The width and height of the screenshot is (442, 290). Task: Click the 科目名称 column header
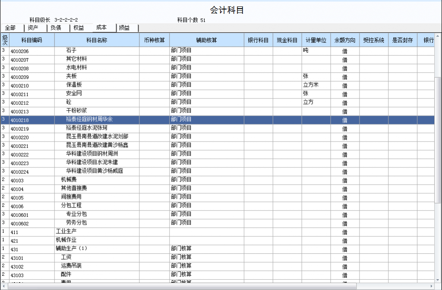(x=97, y=40)
